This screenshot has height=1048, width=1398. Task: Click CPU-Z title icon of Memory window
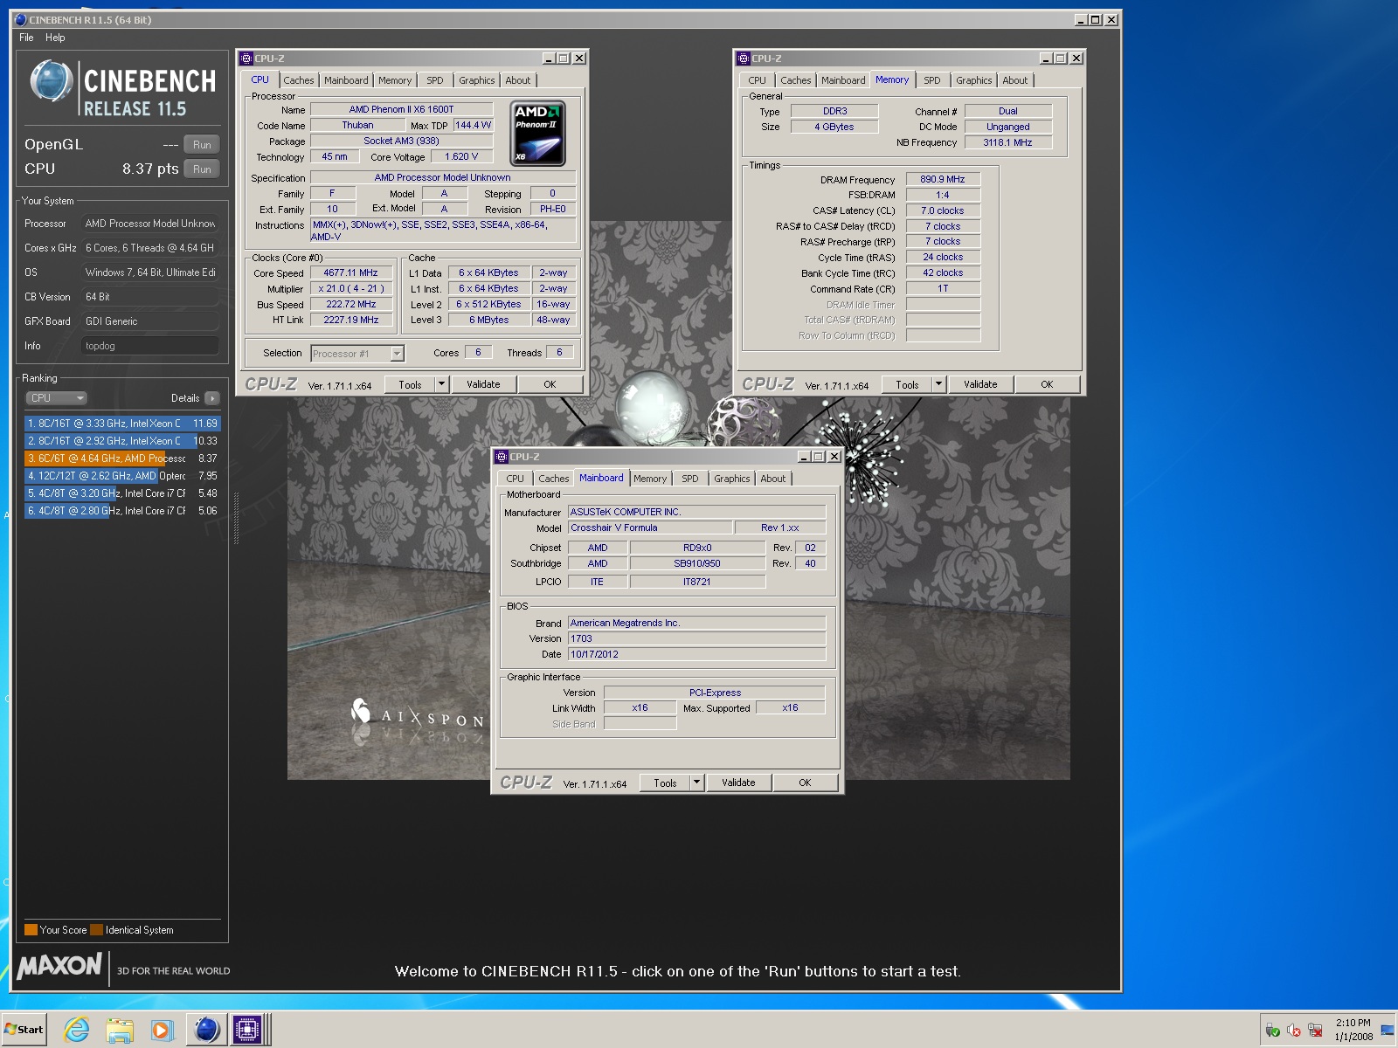coord(744,59)
